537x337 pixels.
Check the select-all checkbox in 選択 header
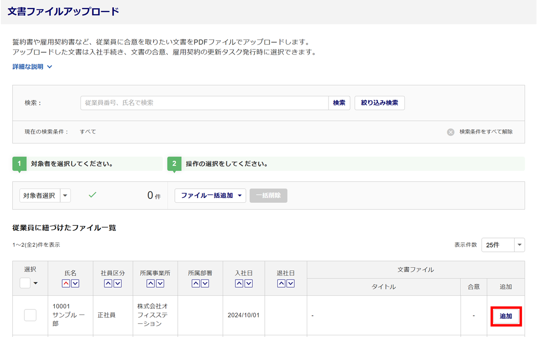pyautogui.click(x=25, y=283)
